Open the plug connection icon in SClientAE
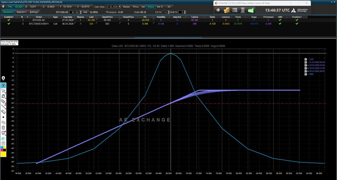This screenshot has width=337, height=180. (218, 10)
